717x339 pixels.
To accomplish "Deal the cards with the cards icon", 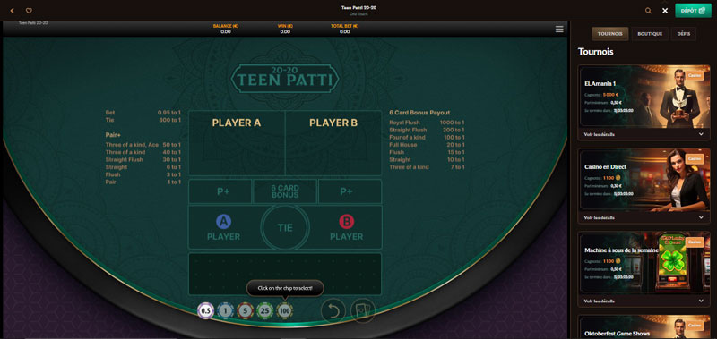I will pyautogui.click(x=363, y=311).
